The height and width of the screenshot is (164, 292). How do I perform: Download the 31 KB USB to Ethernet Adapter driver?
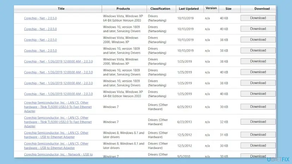click(x=258, y=135)
